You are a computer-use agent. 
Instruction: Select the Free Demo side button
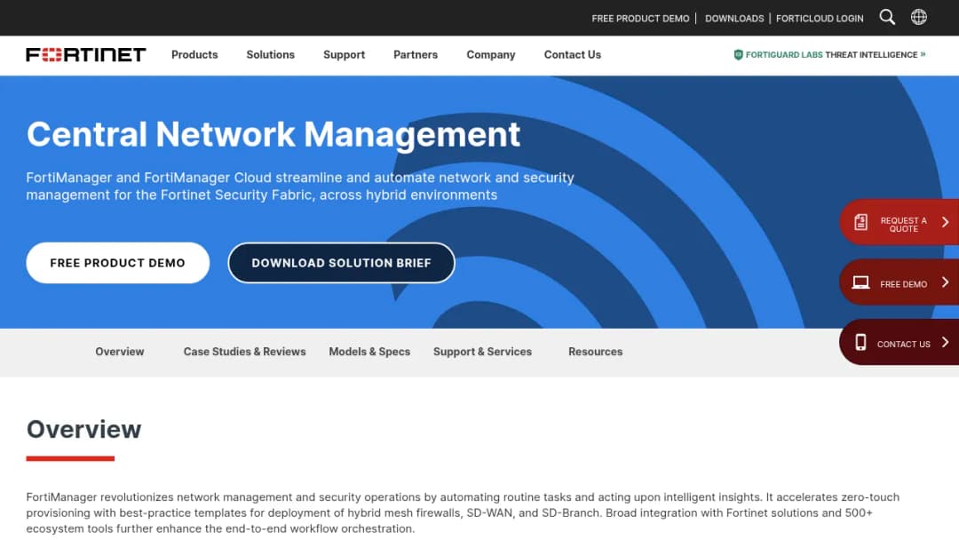(899, 282)
